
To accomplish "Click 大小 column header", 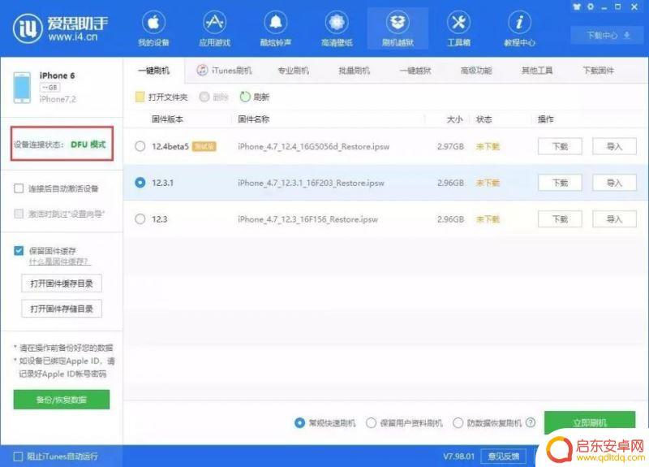I will 454,119.
